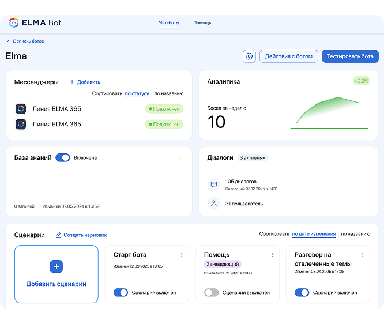Expand the Действия с ботом menu
Image resolution: width=384 pixels, height=324 pixels.
coord(289,56)
